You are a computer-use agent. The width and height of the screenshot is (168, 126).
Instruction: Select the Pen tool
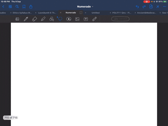(x=26, y=19)
